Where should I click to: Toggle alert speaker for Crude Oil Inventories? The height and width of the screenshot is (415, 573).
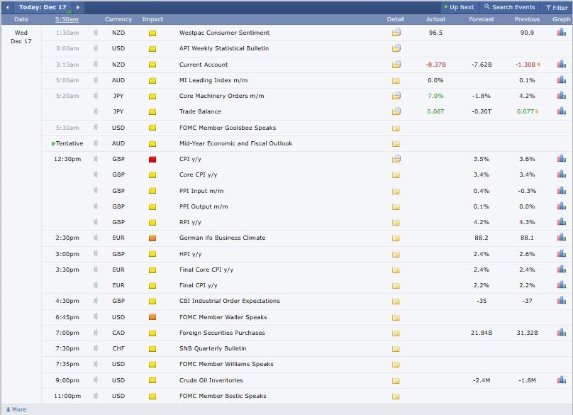tap(96, 380)
